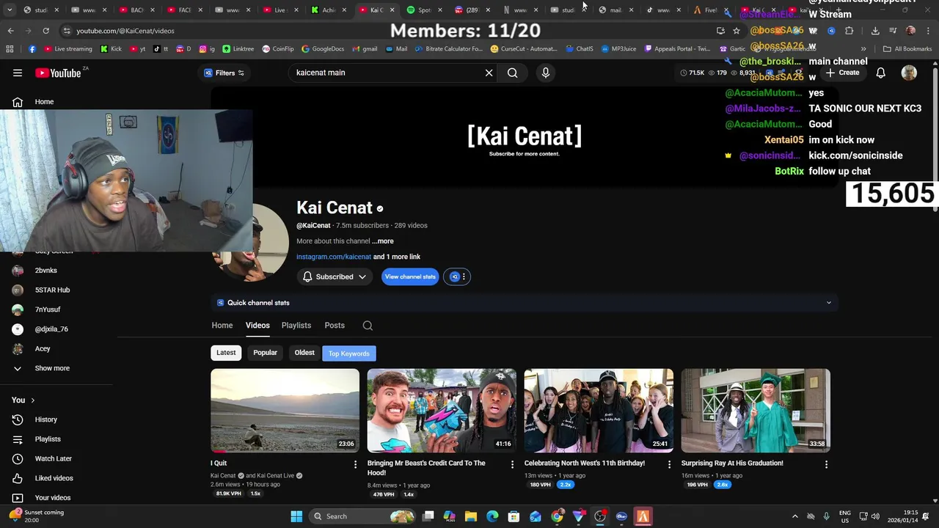Start voice search with microphone

545,73
